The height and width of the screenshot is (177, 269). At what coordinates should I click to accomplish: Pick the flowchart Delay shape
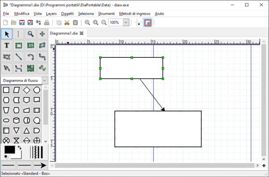[x=37, y=131]
